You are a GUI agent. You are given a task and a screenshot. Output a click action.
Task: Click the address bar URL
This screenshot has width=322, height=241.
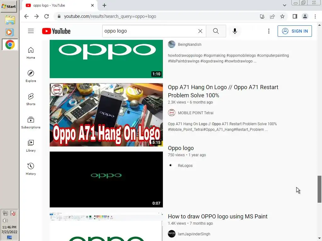pyautogui.click(x=110, y=16)
